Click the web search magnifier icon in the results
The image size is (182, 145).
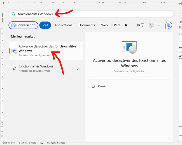pos(14,69)
